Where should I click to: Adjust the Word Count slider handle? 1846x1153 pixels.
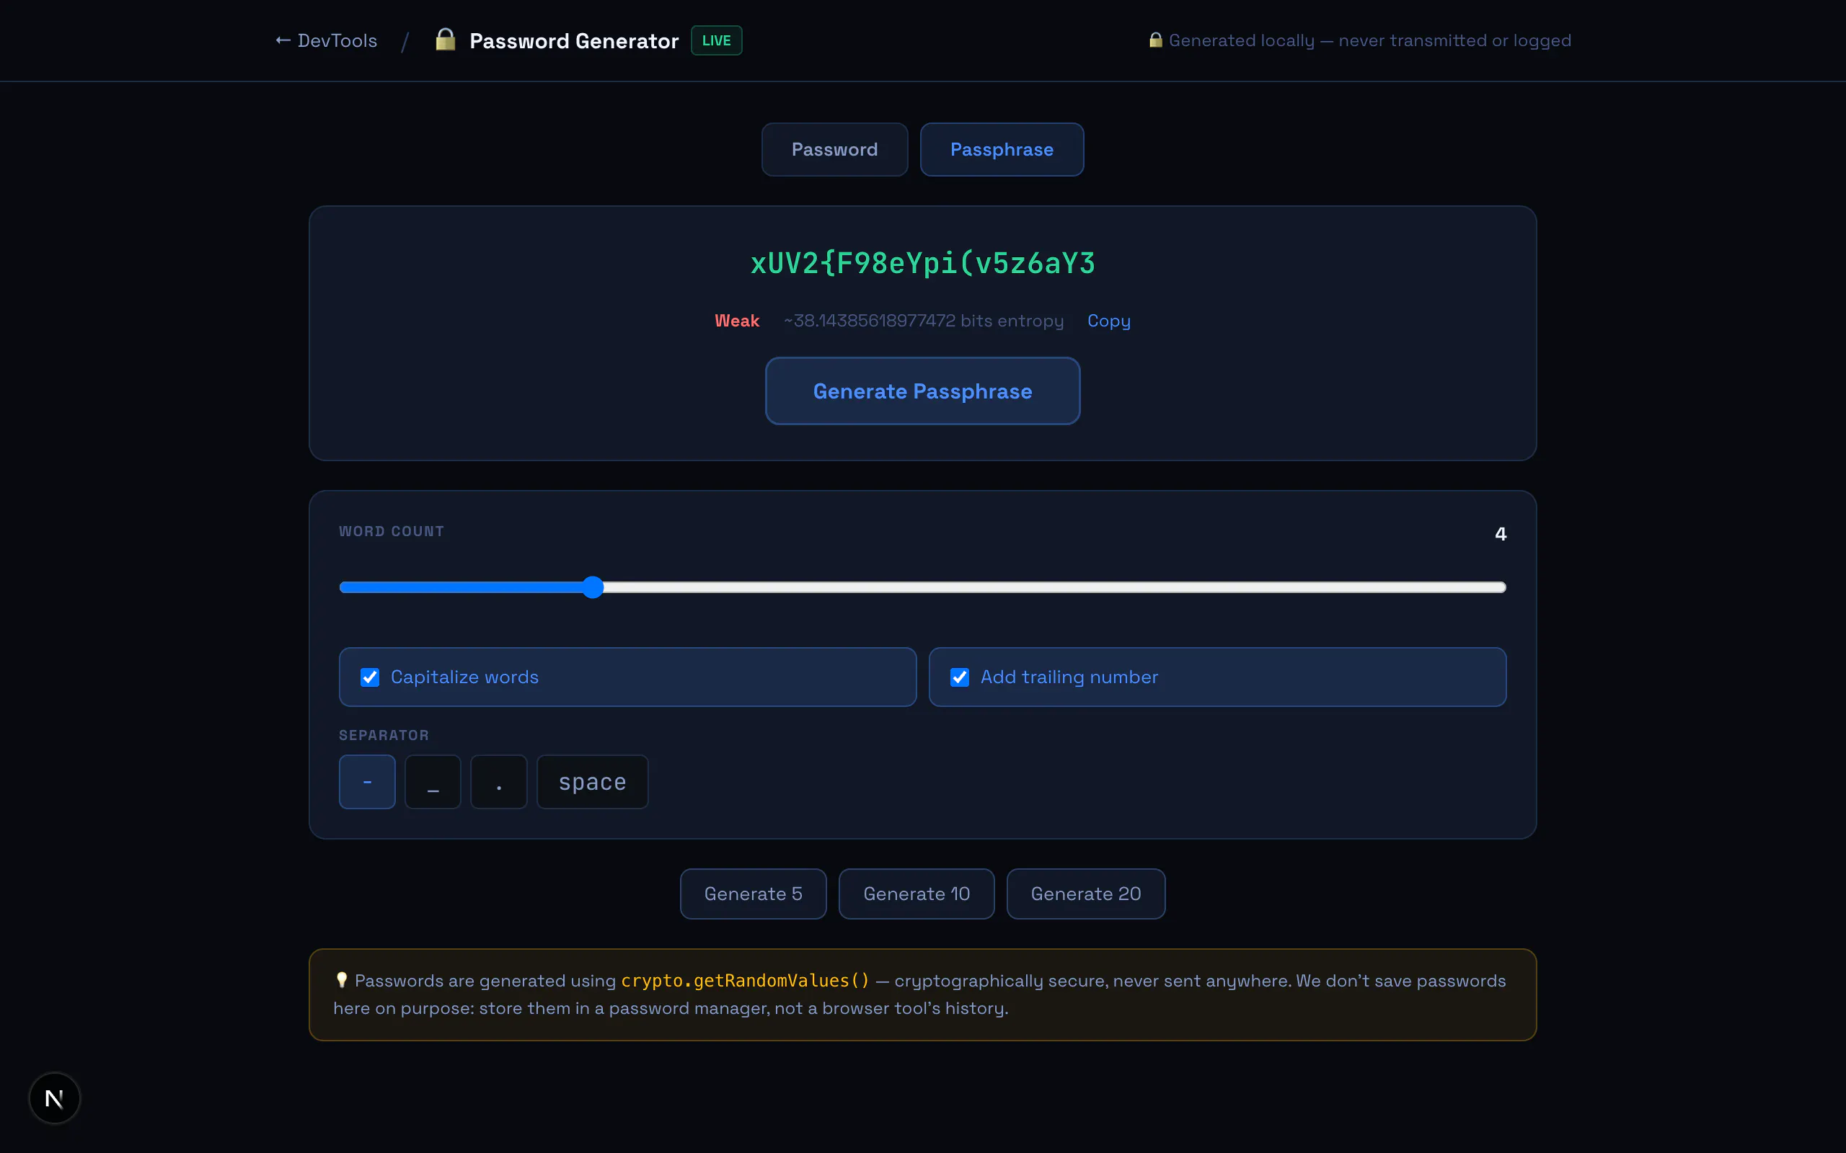coord(593,587)
